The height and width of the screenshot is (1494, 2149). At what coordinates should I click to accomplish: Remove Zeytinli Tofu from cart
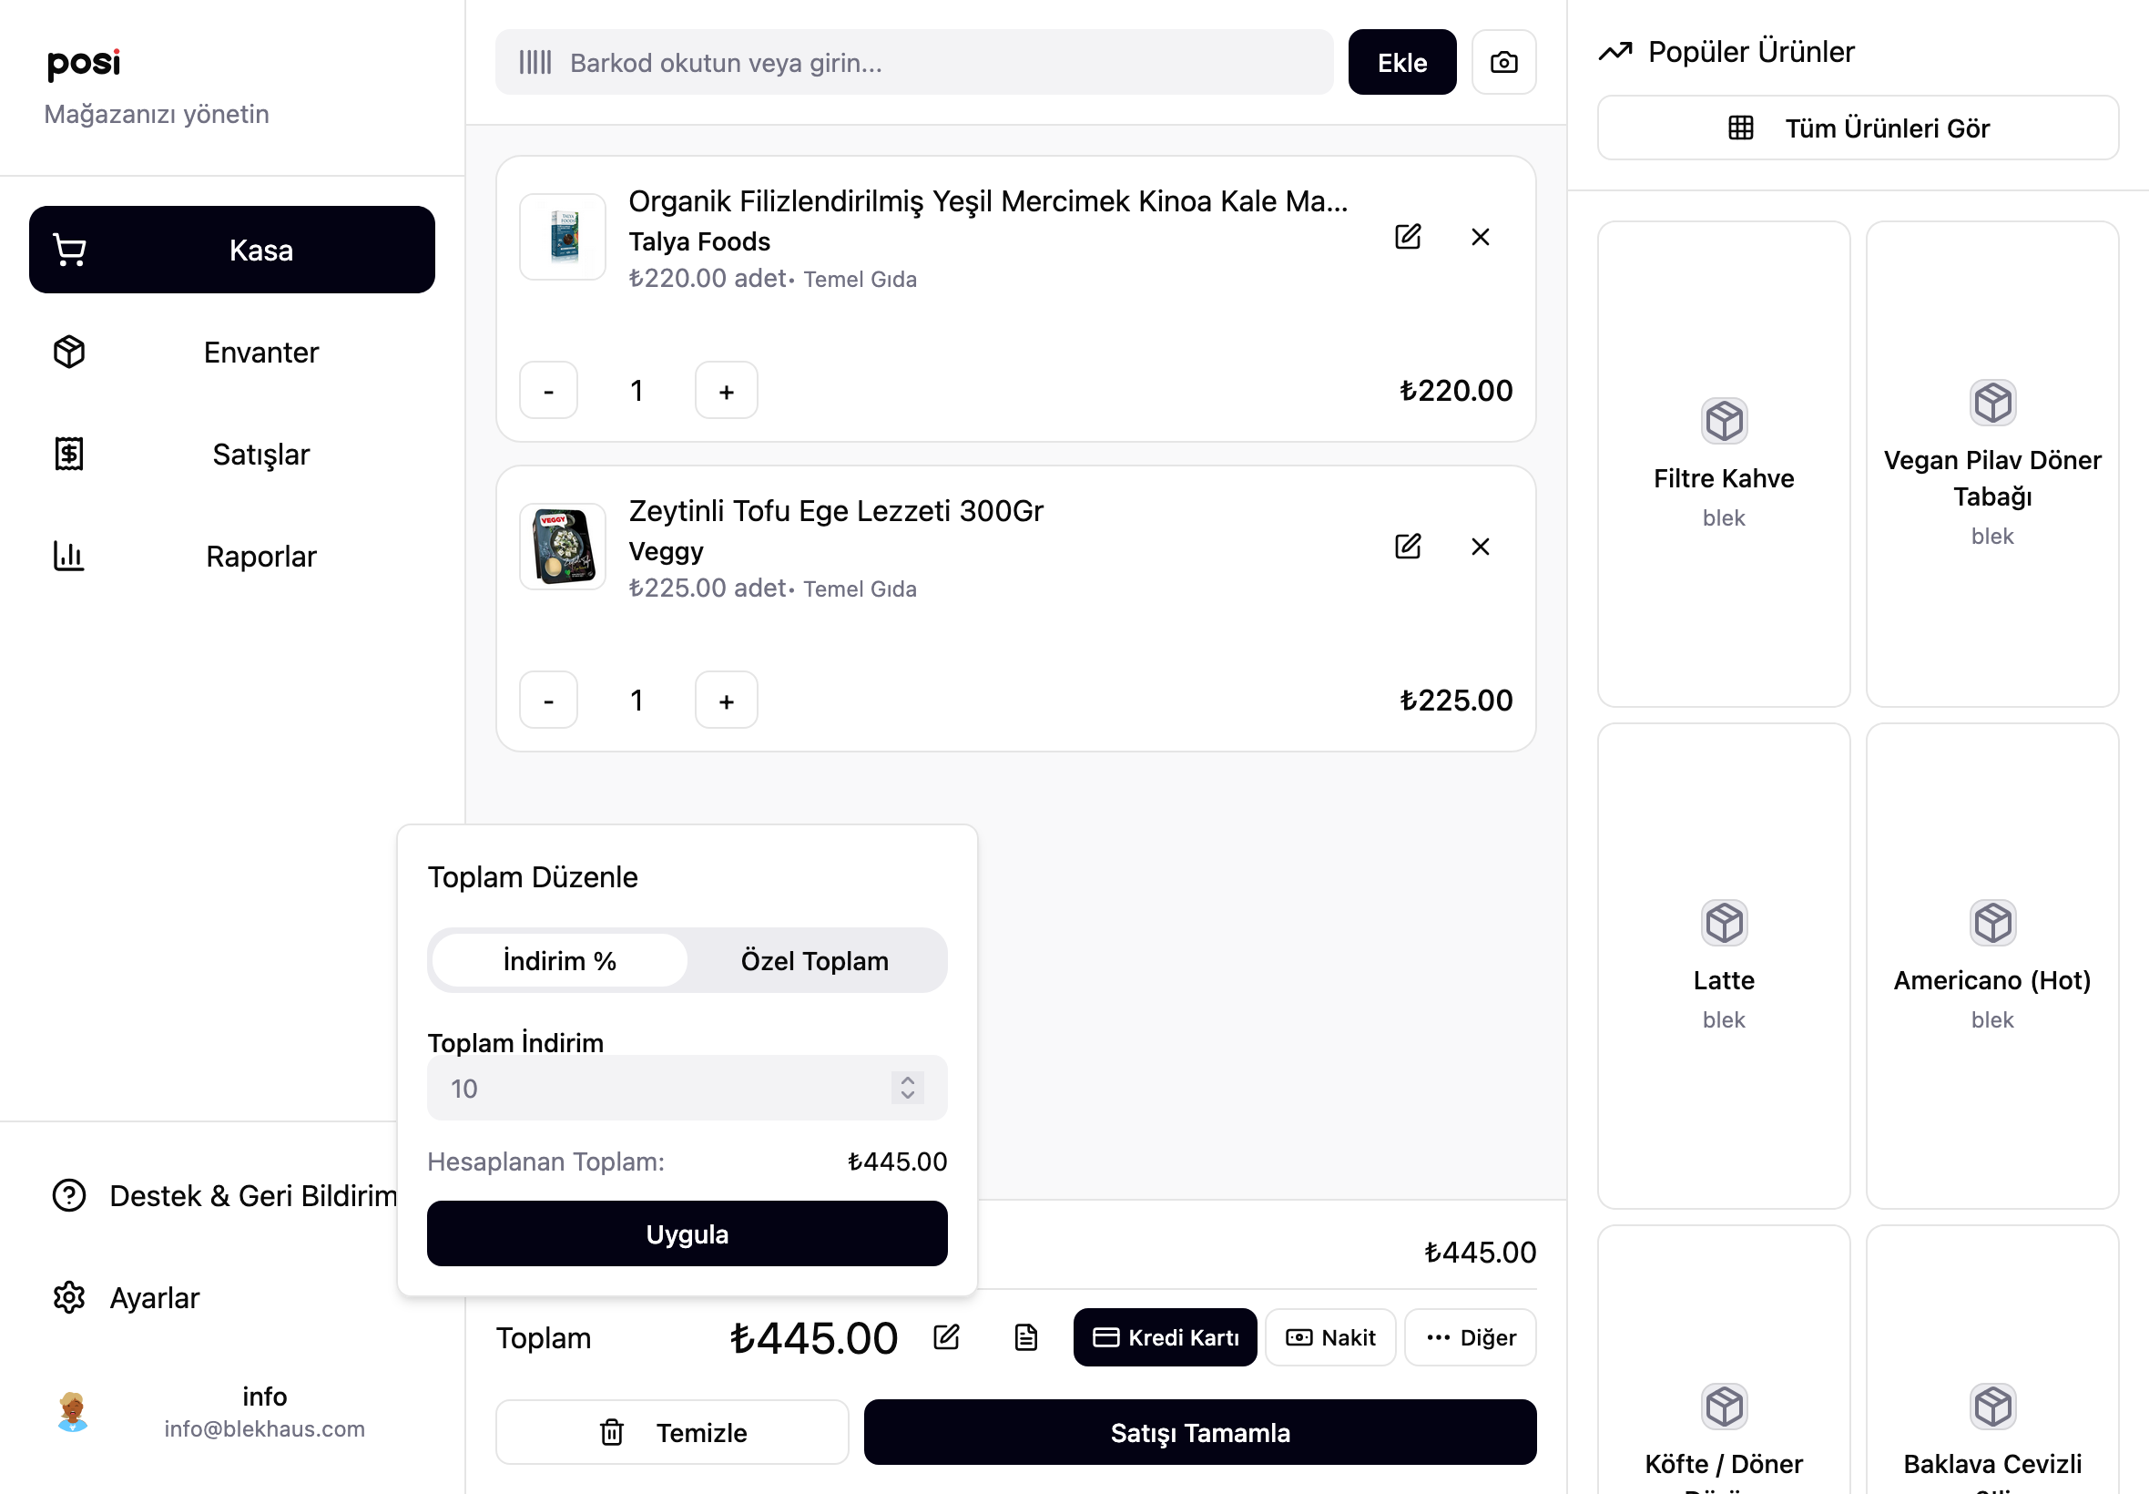1480,547
